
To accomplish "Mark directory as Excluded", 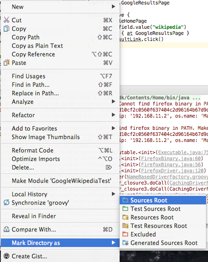I will [x=163, y=234].
